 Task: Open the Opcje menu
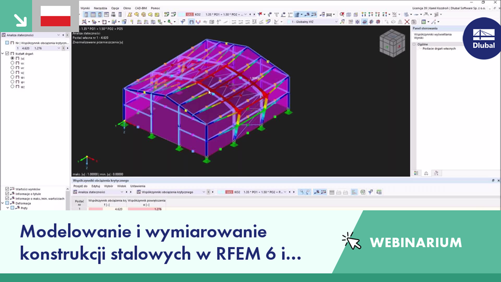115,8
